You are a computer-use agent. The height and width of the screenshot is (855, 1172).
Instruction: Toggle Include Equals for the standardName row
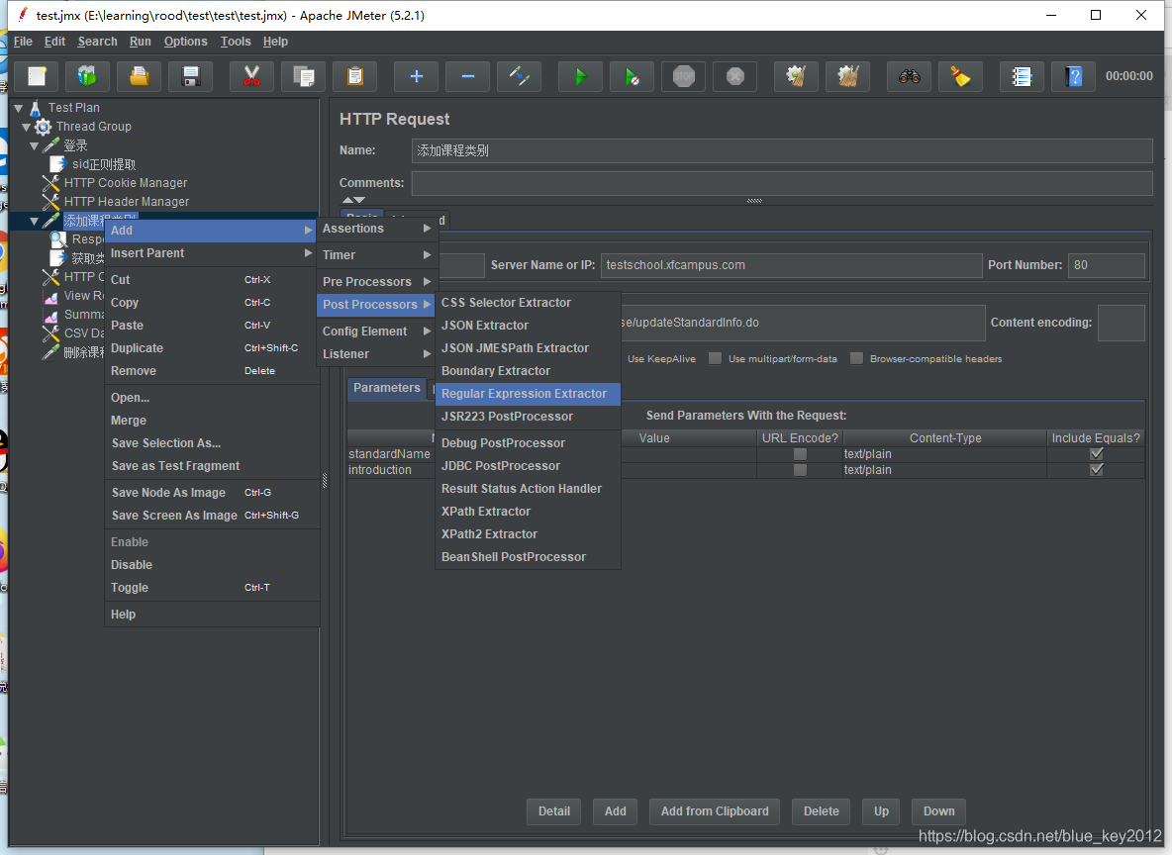coord(1097,453)
